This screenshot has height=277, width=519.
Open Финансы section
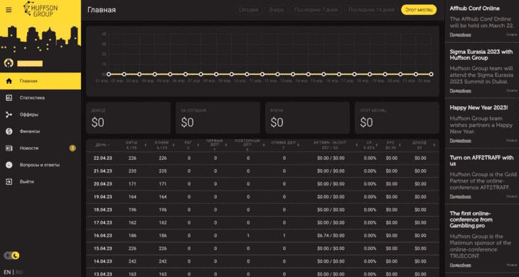[41, 131]
